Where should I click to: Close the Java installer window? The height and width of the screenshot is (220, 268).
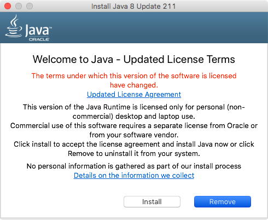[8, 6]
